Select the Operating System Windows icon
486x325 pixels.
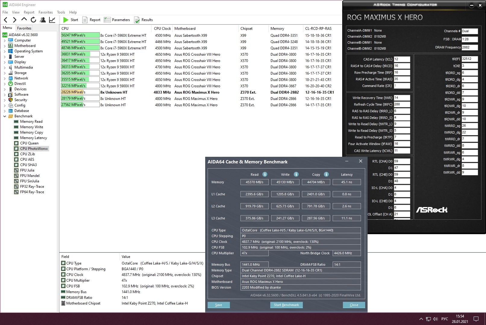(11, 51)
